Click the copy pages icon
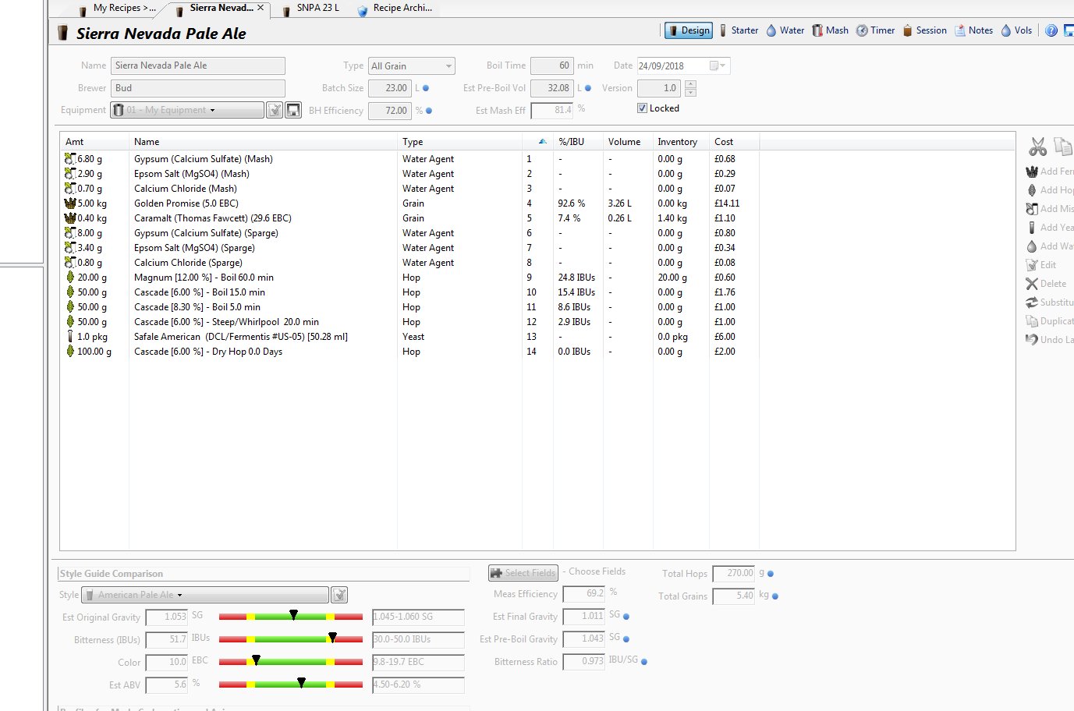1074x711 pixels. click(1062, 147)
